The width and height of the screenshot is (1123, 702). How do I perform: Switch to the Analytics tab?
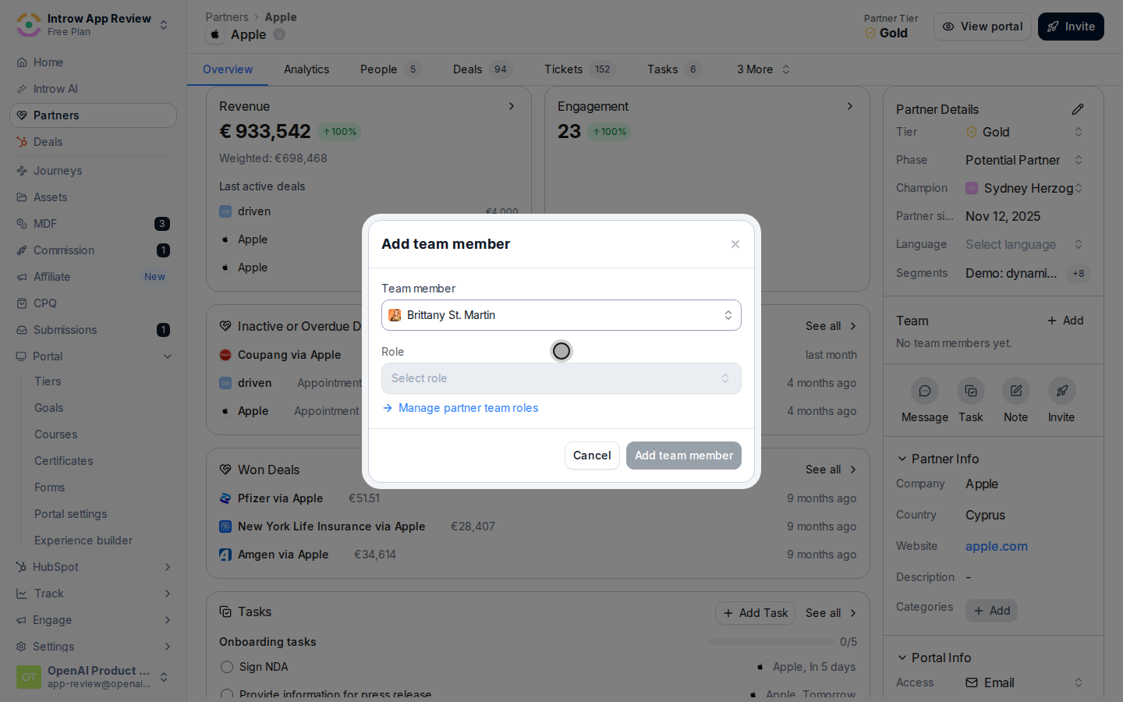306,69
